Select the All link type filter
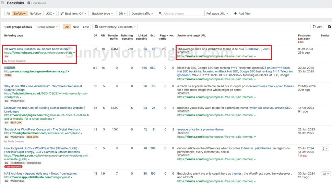Viewport: 332px width, 184px height. point(8,14)
